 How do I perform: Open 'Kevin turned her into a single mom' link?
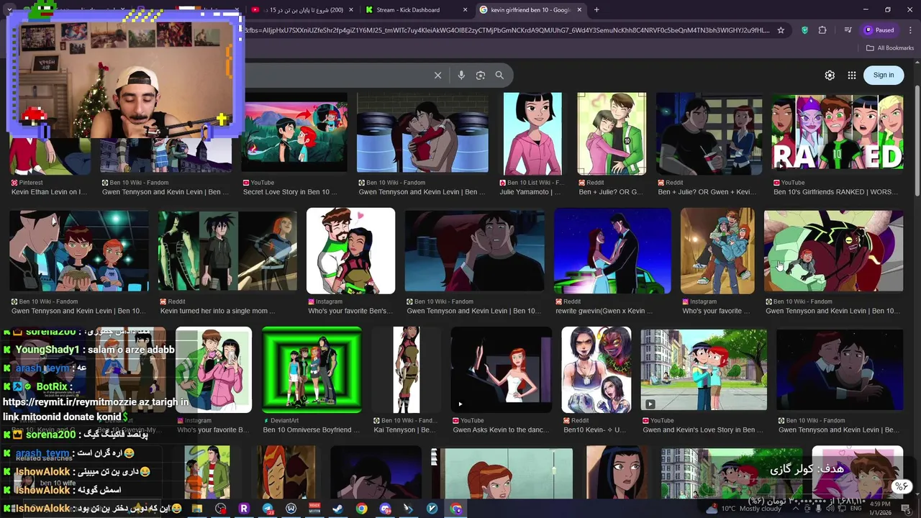click(218, 311)
